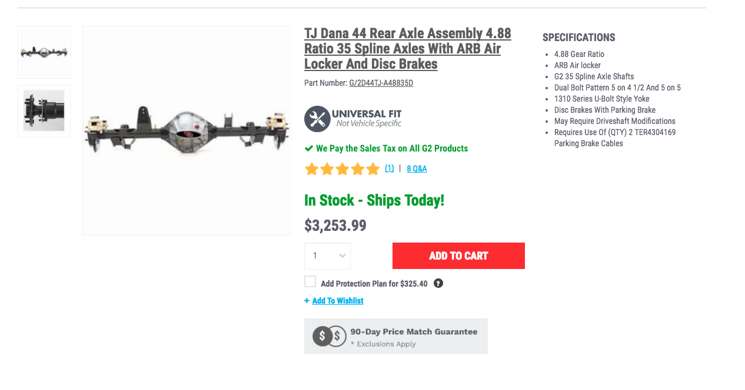745x390 pixels.
Task: Click the price match dollar coins icon
Action: click(329, 336)
